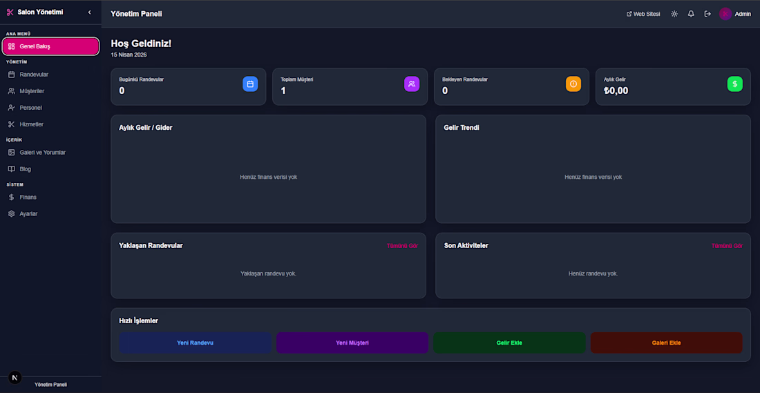Click the date 15 Nisan 2026

pyautogui.click(x=129, y=55)
